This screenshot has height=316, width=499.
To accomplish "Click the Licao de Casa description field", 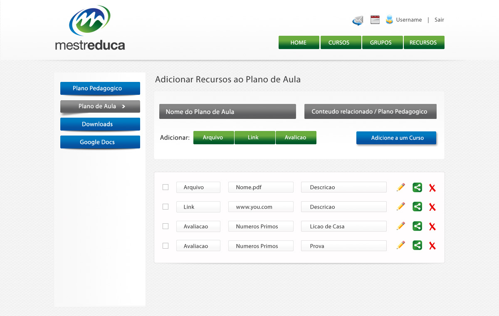I will pyautogui.click(x=344, y=226).
